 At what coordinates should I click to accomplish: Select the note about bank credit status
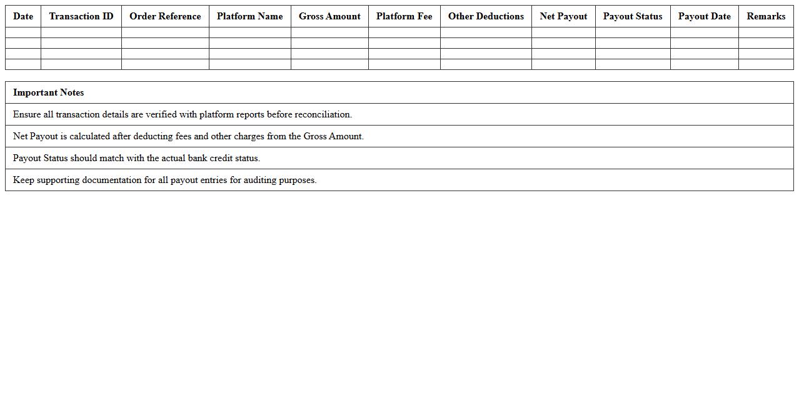click(136, 158)
